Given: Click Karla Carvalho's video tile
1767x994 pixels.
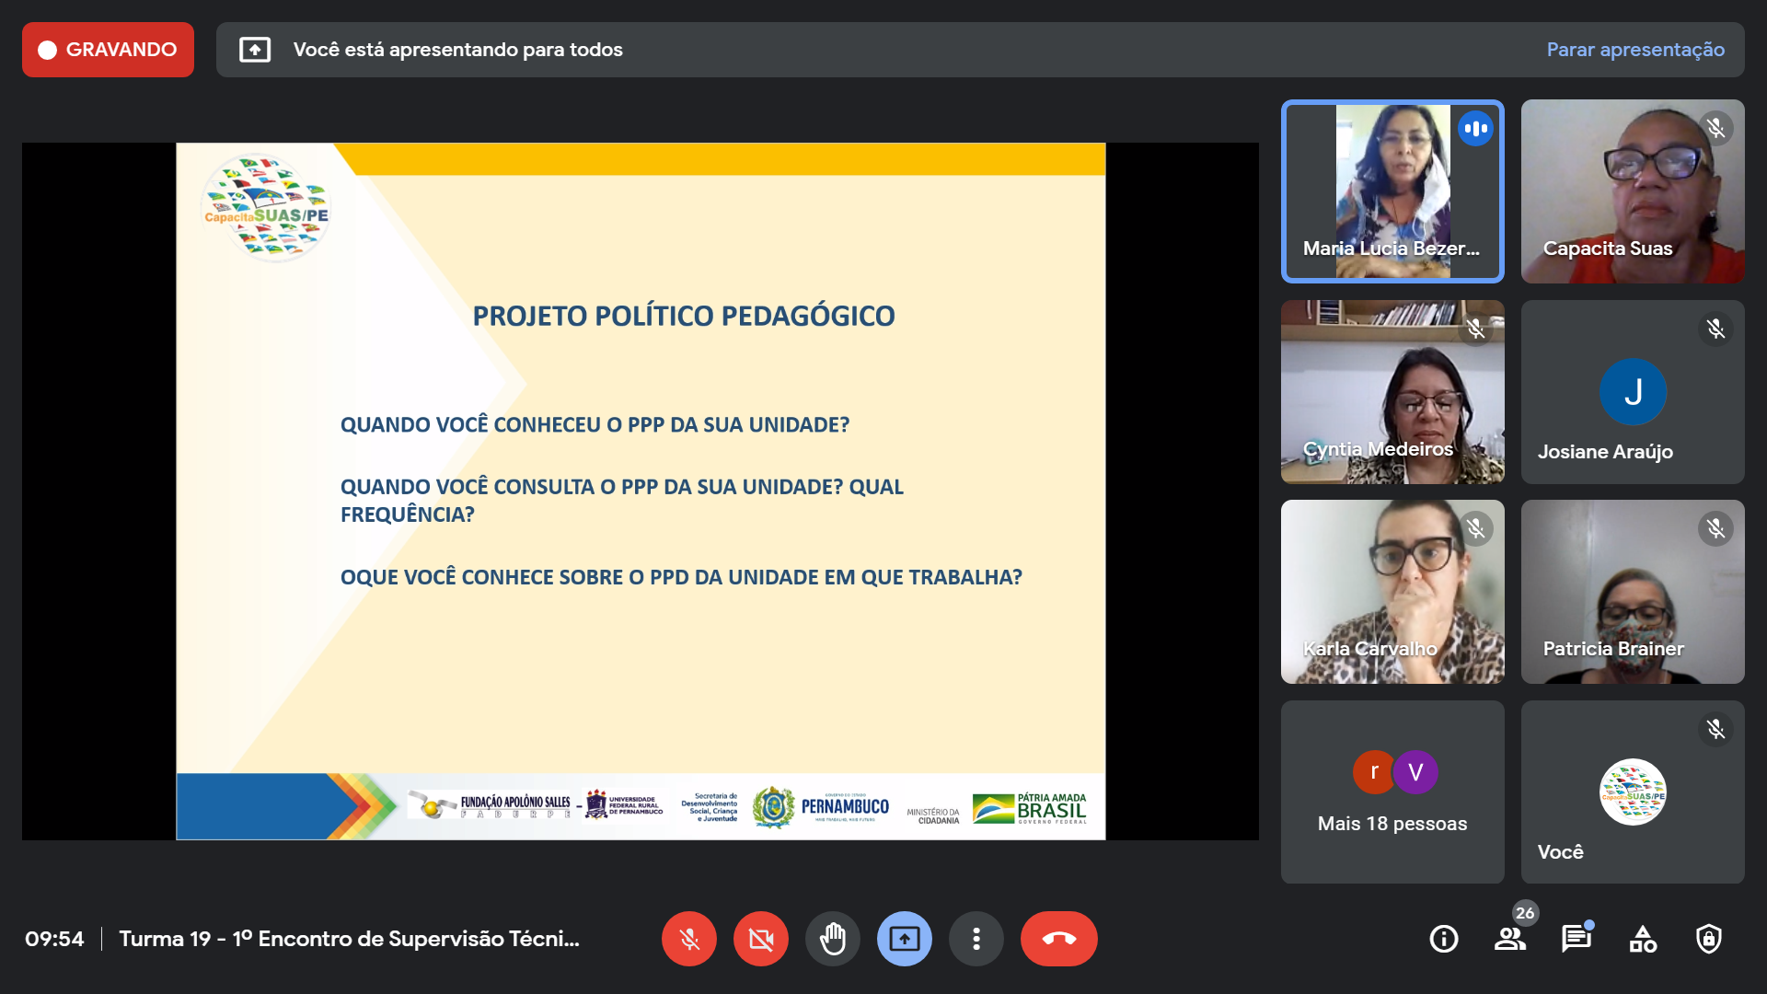Looking at the screenshot, I should point(1392,592).
